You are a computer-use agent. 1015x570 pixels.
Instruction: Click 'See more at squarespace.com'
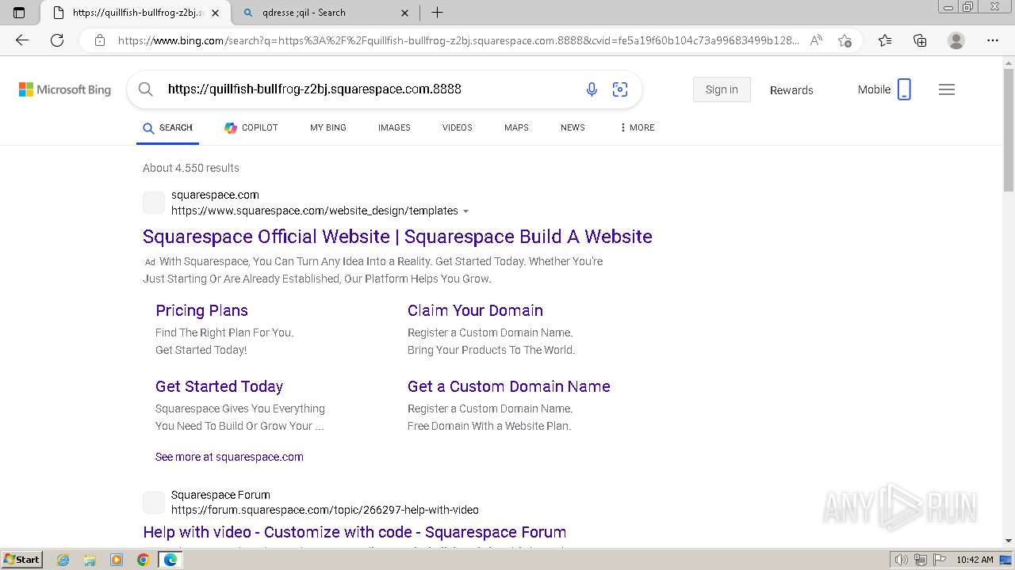[229, 457]
